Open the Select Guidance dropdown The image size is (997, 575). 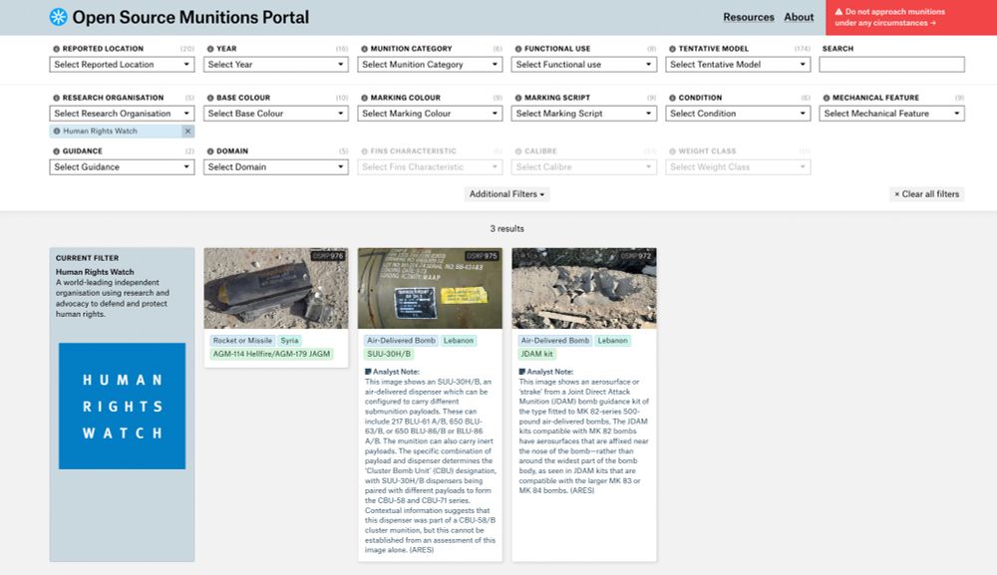point(122,166)
